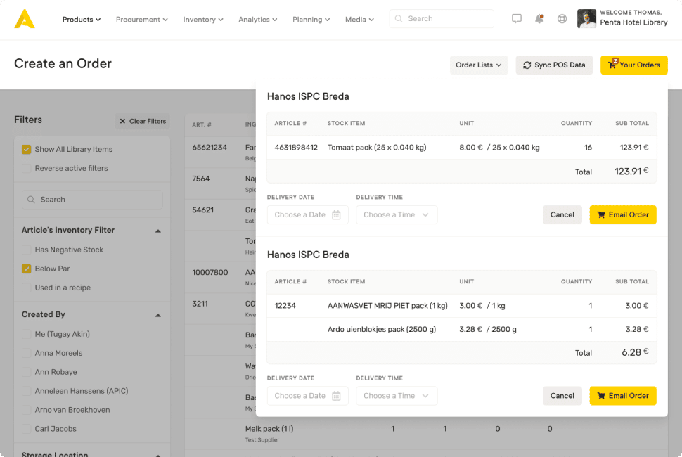Choose a date for second order delivery
The width and height of the screenshot is (682, 457).
click(307, 396)
